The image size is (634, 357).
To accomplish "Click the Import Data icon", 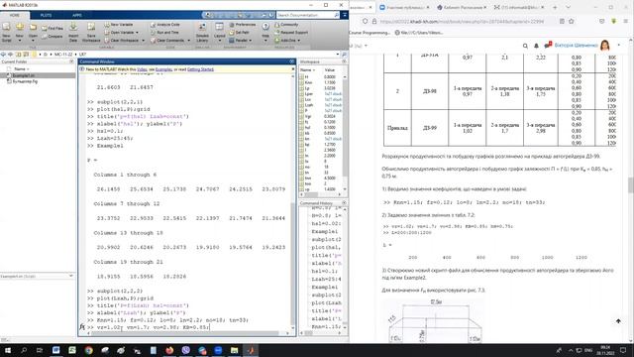I will click(73, 32).
